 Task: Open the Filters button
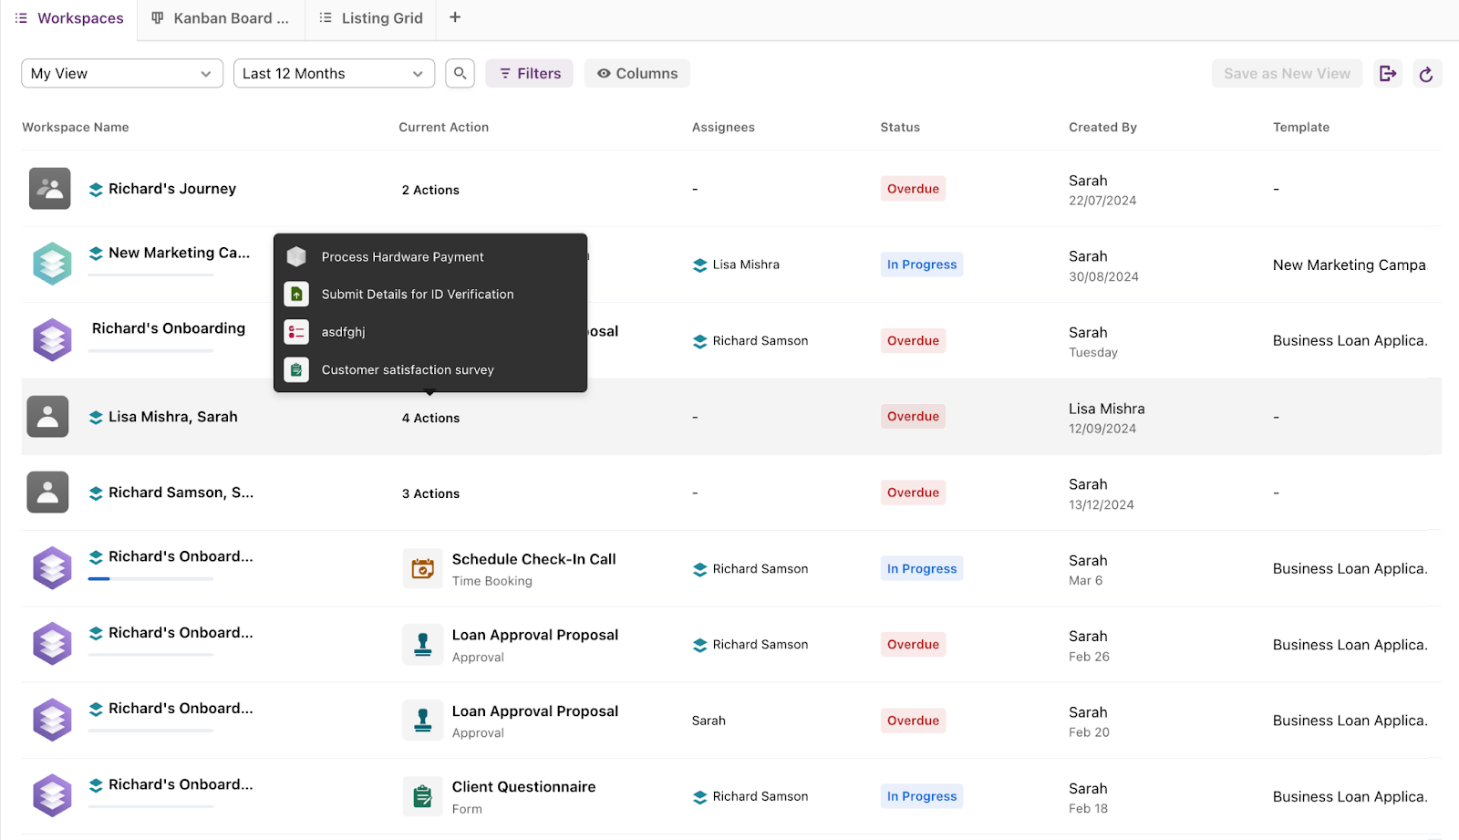tap(529, 74)
